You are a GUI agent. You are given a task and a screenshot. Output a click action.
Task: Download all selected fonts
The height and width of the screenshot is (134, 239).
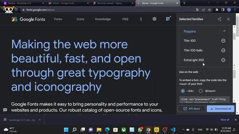click(x=220, y=109)
